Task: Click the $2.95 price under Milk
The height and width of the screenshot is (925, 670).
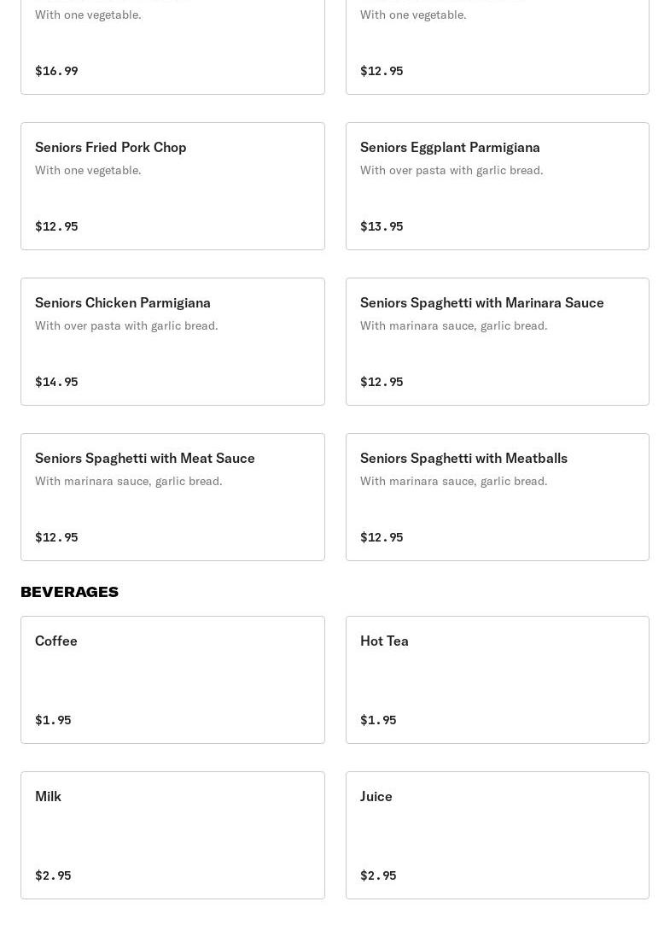Action: click(x=53, y=875)
